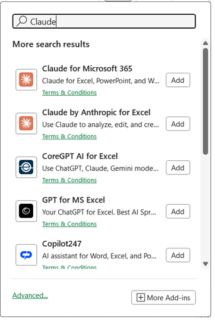Image resolution: width=215 pixels, height=321 pixels.
Task: Add the CoreGPT AI for Excel add-in
Action: (178, 168)
